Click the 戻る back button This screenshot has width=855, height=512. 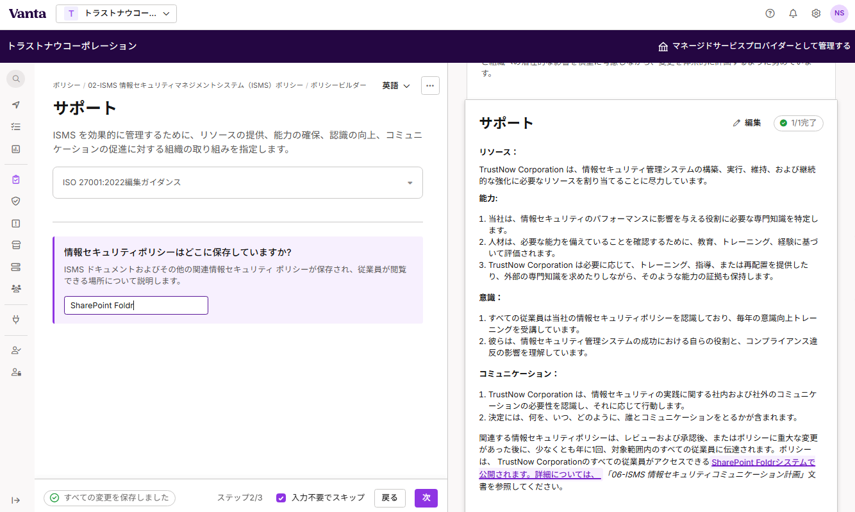390,498
